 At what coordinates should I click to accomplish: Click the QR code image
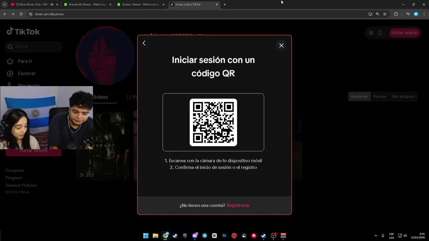(213, 122)
